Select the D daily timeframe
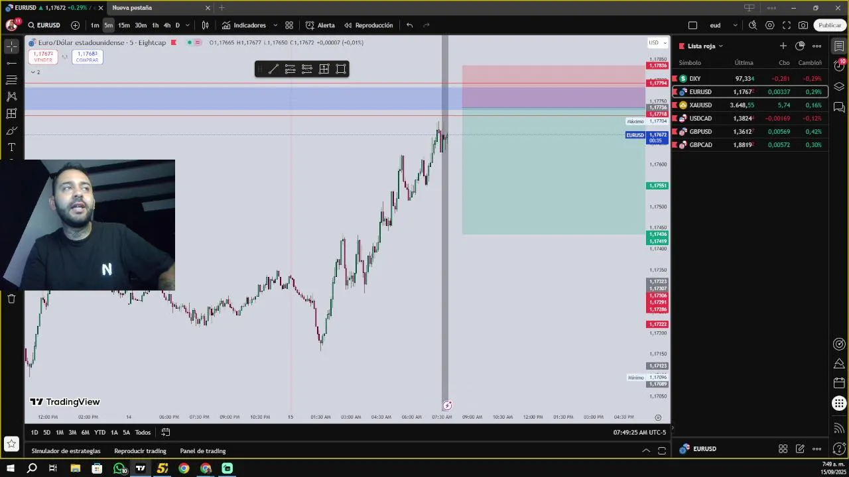Image resolution: width=849 pixels, height=477 pixels. (177, 25)
